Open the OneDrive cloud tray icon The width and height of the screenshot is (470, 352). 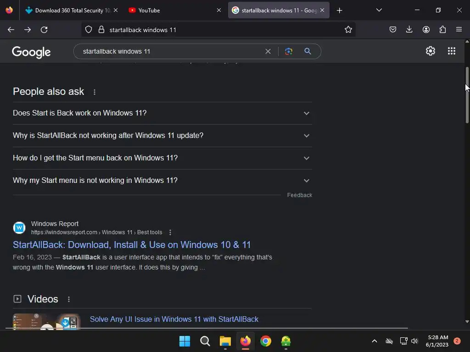click(389, 341)
